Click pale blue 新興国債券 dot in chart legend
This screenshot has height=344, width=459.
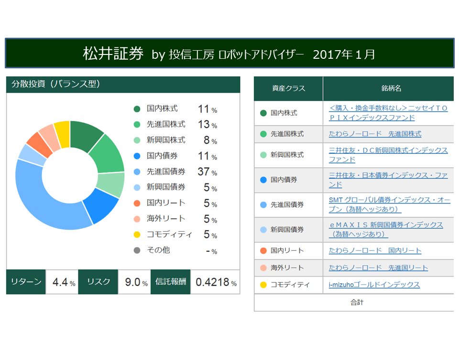click(137, 187)
